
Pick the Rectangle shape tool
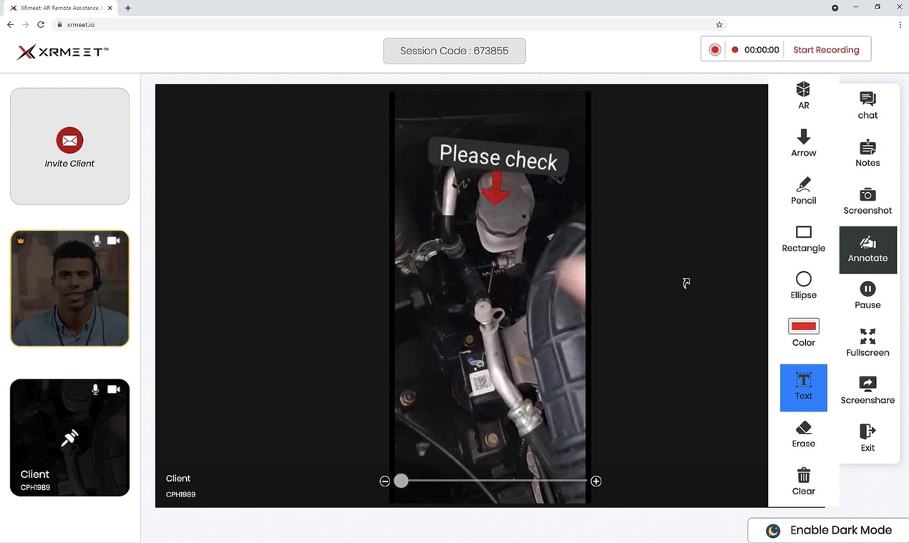click(x=803, y=239)
